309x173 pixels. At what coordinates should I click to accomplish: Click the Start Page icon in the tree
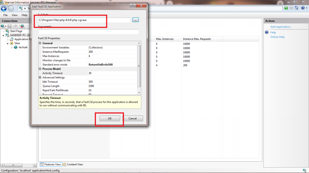tap(7, 31)
